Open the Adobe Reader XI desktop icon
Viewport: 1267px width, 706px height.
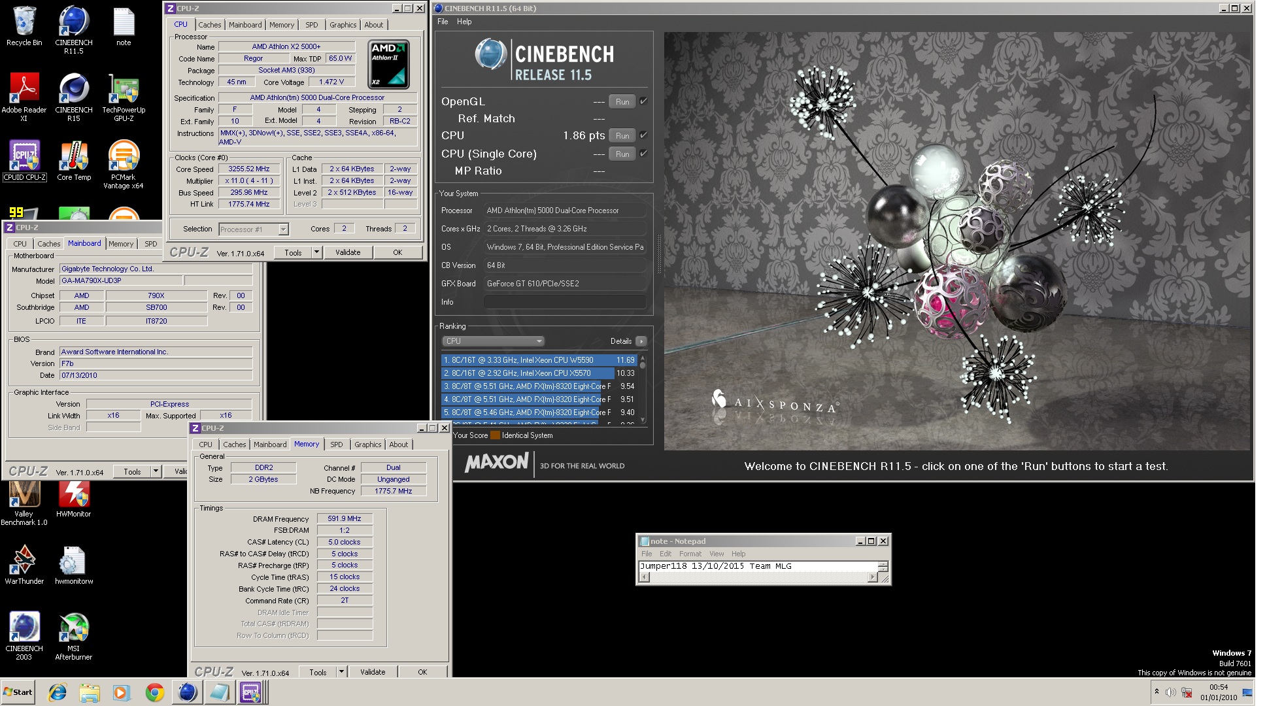[x=24, y=97]
